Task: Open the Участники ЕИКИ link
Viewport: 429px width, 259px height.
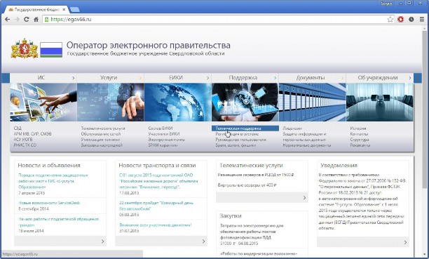Action: pos(164,134)
